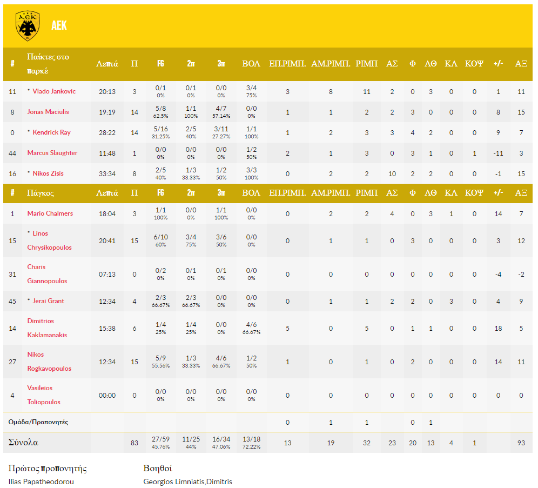Open Linos Chrysikopoulos player page
This screenshot has height=488, width=538.
49,240
